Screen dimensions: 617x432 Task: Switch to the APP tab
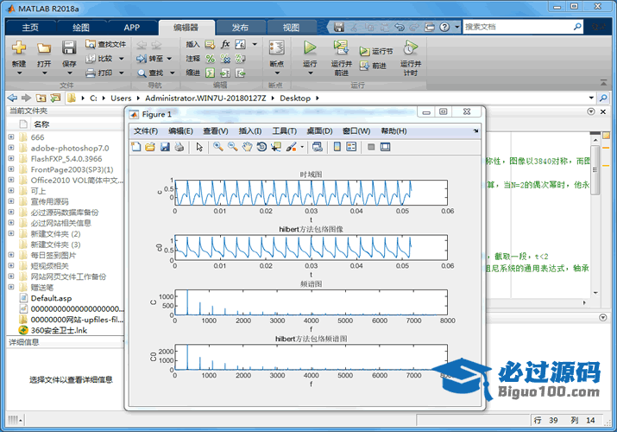131,28
